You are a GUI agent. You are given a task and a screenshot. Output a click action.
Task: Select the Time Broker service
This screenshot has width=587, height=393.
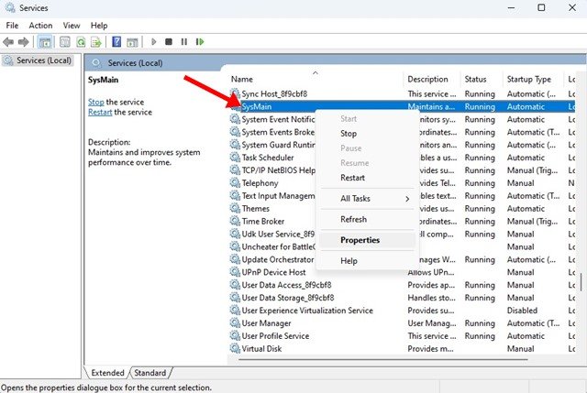(x=263, y=221)
